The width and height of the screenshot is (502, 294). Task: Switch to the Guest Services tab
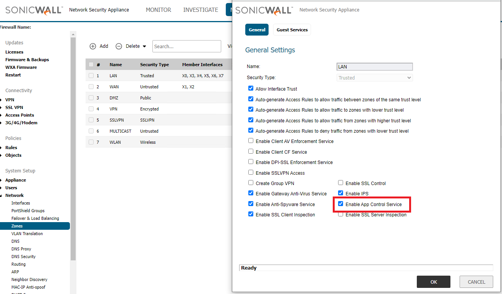(x=292, y=30)
